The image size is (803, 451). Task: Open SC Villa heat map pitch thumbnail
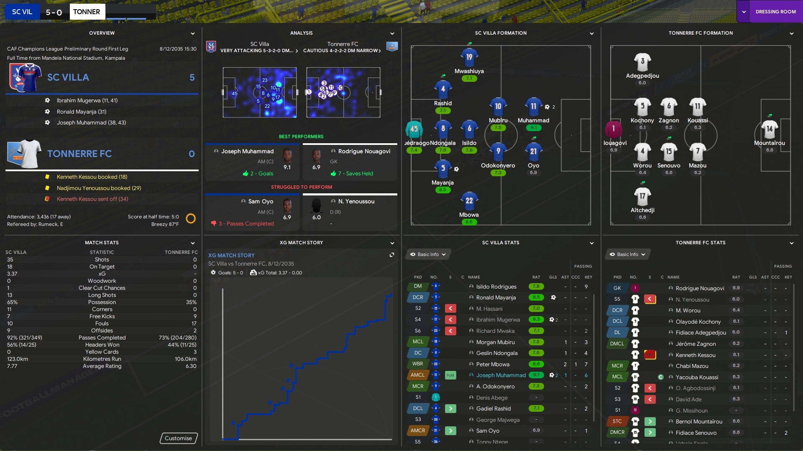tap(260, 92)
